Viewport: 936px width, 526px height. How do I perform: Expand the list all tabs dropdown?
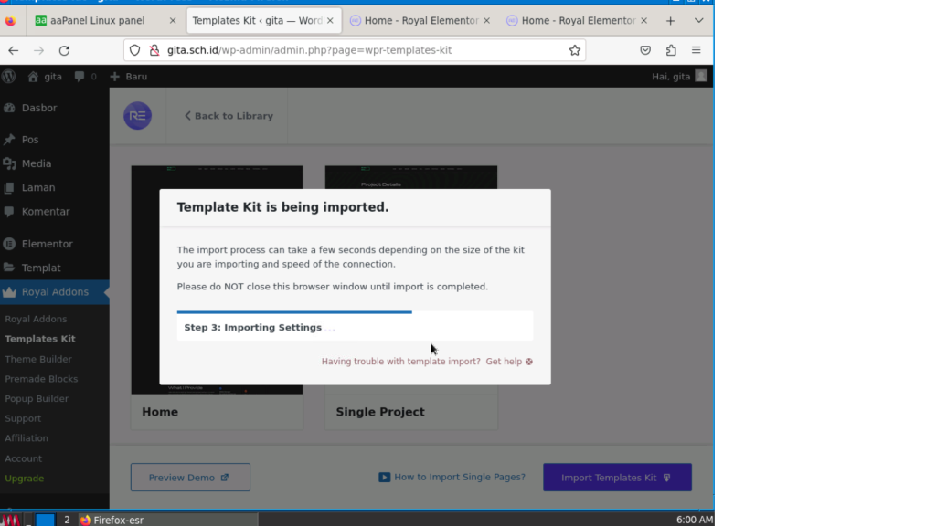tap(699, 20)
